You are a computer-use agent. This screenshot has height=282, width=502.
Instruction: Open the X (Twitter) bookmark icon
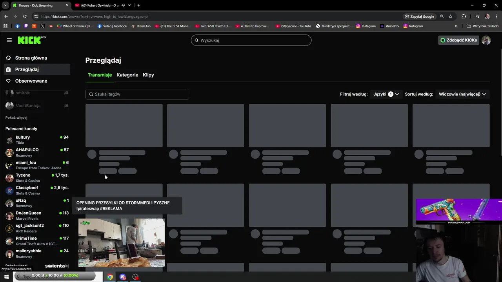click(x=42, y=26)
